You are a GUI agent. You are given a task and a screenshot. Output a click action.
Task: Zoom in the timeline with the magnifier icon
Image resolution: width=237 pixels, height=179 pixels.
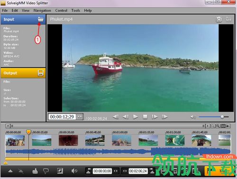[218, 126]
